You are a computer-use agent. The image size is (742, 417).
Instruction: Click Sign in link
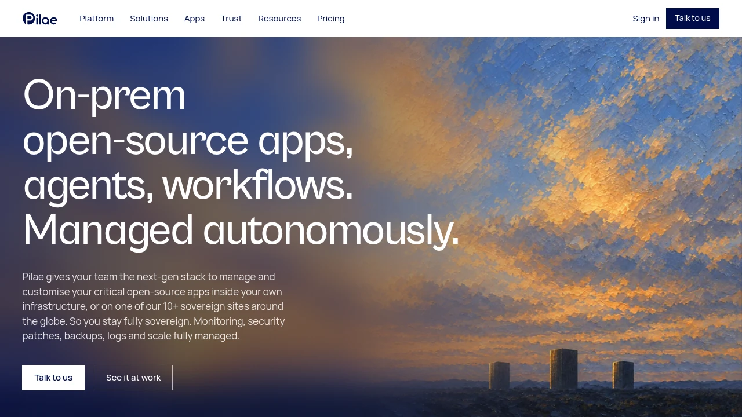click(646, 19)
